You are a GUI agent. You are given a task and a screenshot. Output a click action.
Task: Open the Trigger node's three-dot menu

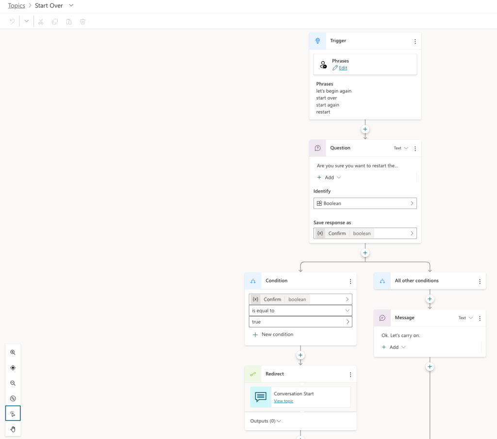pos(415,42)
